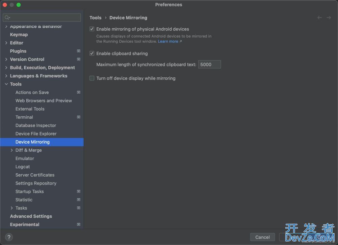
Task: Select Experimental in sidebar
Action: (x=25, y=224)
